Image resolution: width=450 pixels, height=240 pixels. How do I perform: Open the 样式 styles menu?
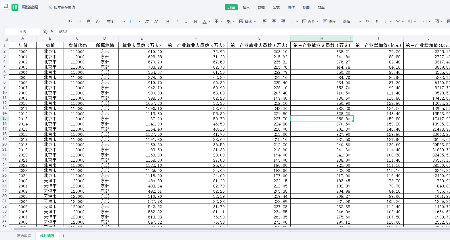(247, 22)
